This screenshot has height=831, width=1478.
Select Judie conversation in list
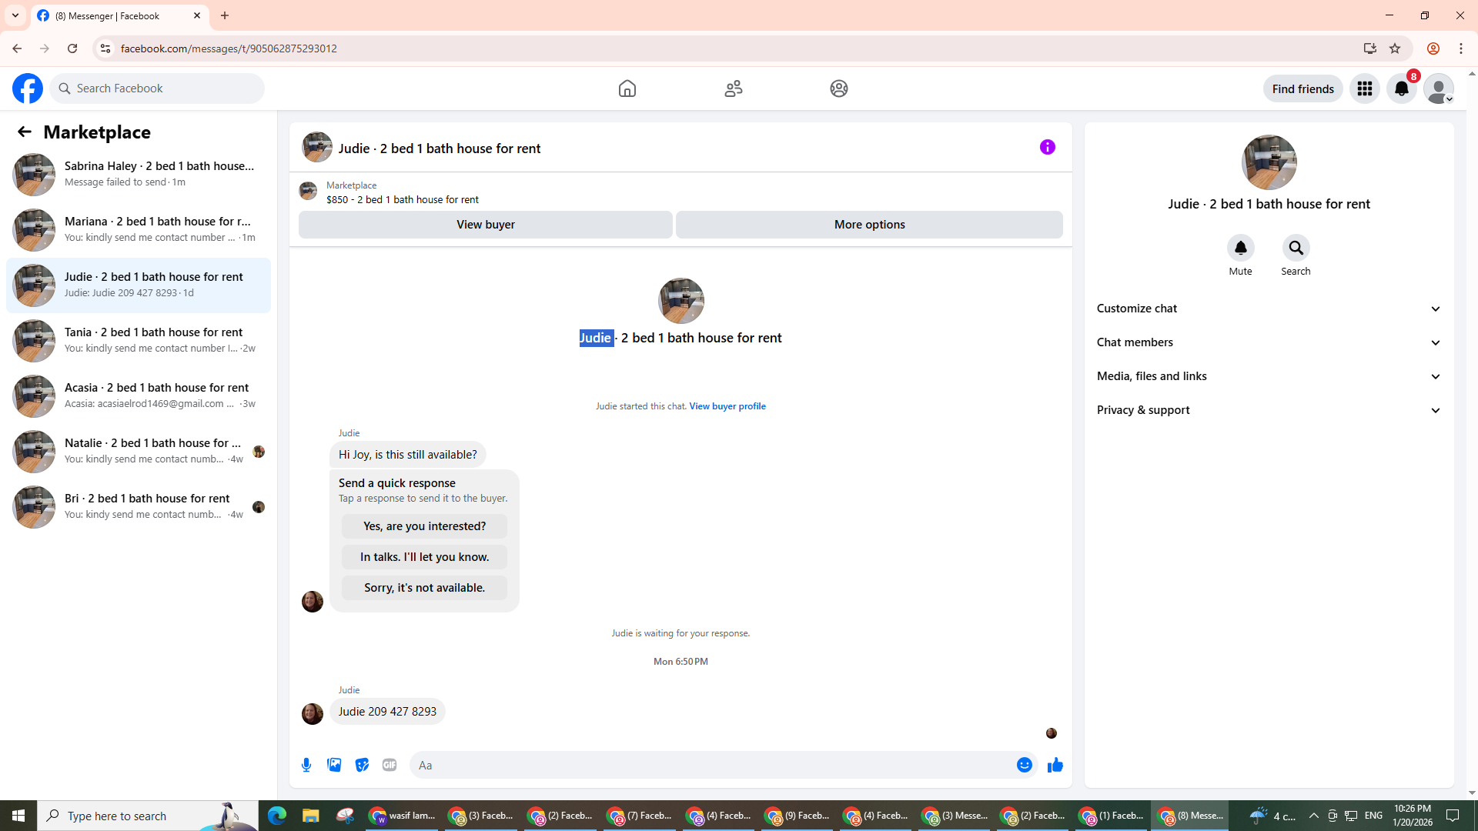139,285
